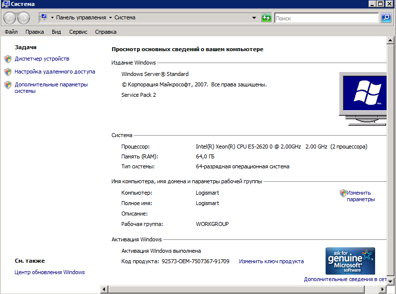Maximize the Система window
The width and height of the screenshot is (396, 294).
[381, 4]
